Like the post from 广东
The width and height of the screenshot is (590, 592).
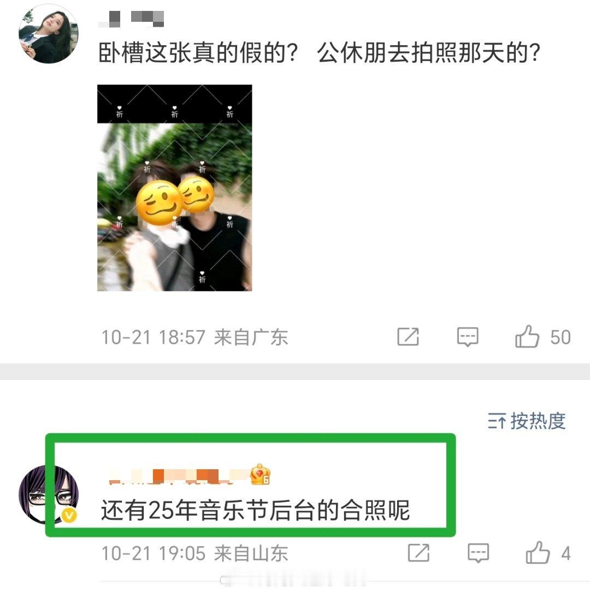tap(527, 337)
